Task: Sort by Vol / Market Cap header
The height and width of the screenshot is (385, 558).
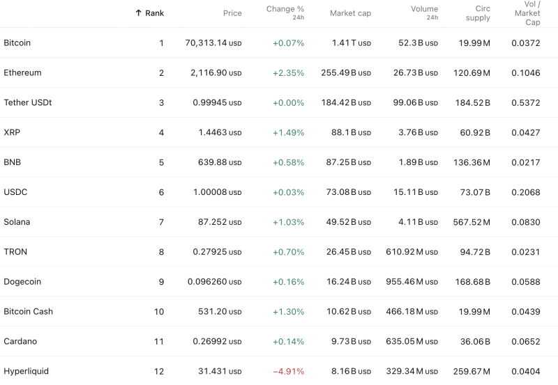Action: (x=527, y=13)
